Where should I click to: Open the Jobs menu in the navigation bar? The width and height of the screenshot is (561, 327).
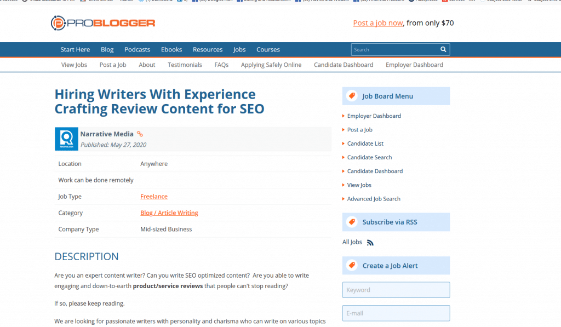pyautogui.click(x=239, y=49)
